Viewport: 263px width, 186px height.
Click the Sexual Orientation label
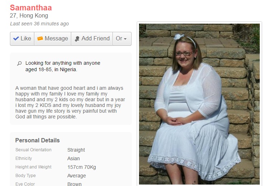[33, 150]
